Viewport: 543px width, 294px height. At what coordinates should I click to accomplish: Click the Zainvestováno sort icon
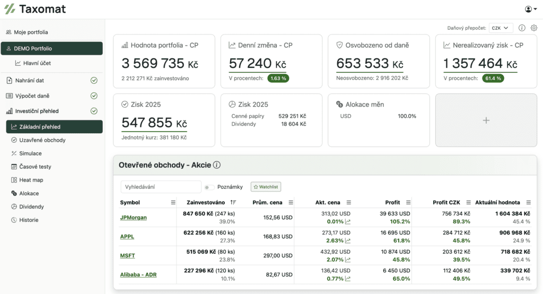pos(234,203)
